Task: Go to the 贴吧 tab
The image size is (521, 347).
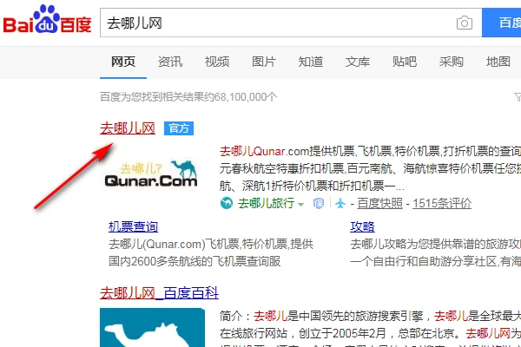Action: 404,62
